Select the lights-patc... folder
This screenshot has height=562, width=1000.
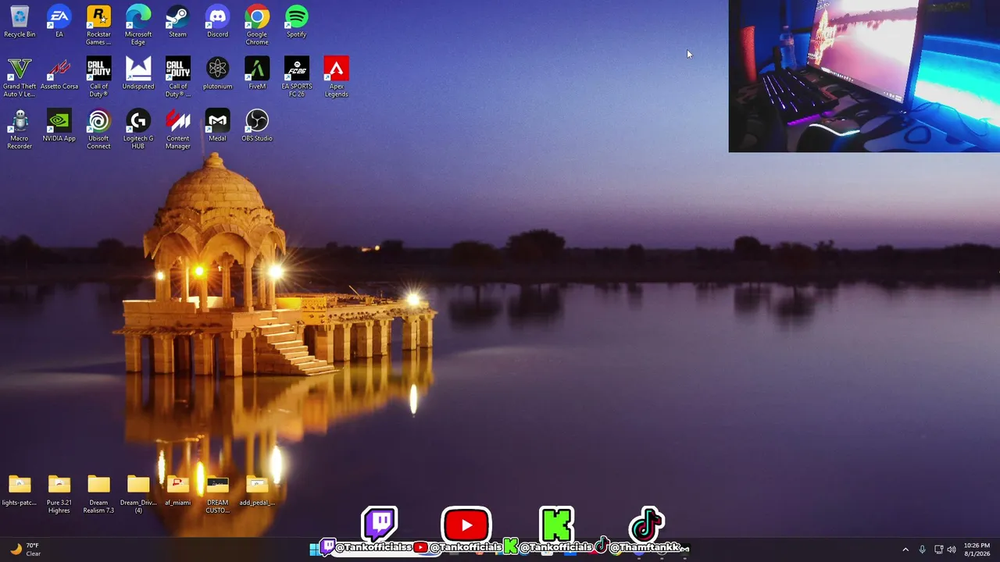pyautogui.click(x=20, y=490)
